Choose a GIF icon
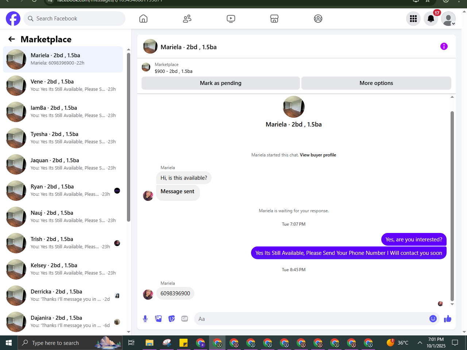Screen dimensions: 467x350 185,319
